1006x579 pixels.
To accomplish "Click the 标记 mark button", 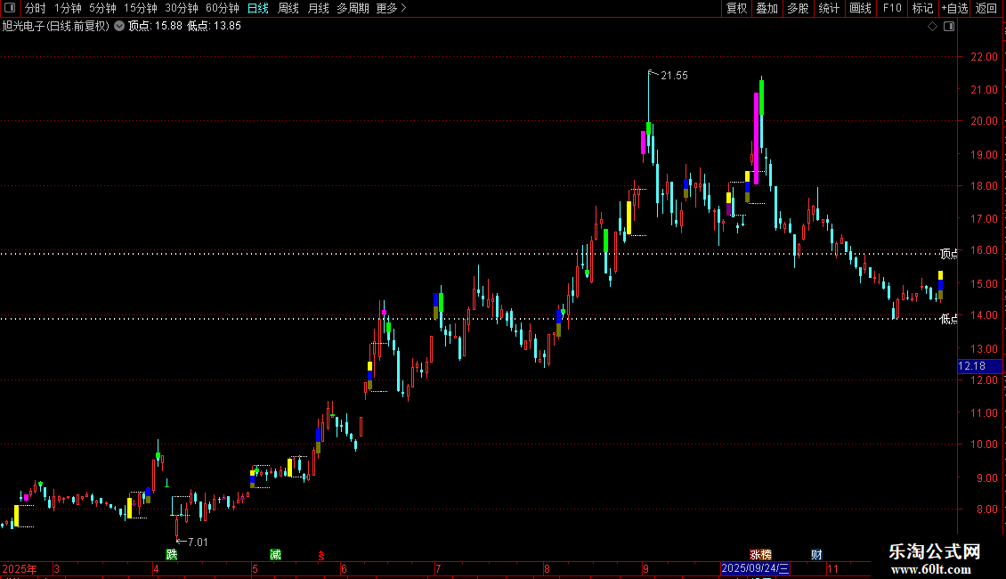I will [x=922, y=8].
